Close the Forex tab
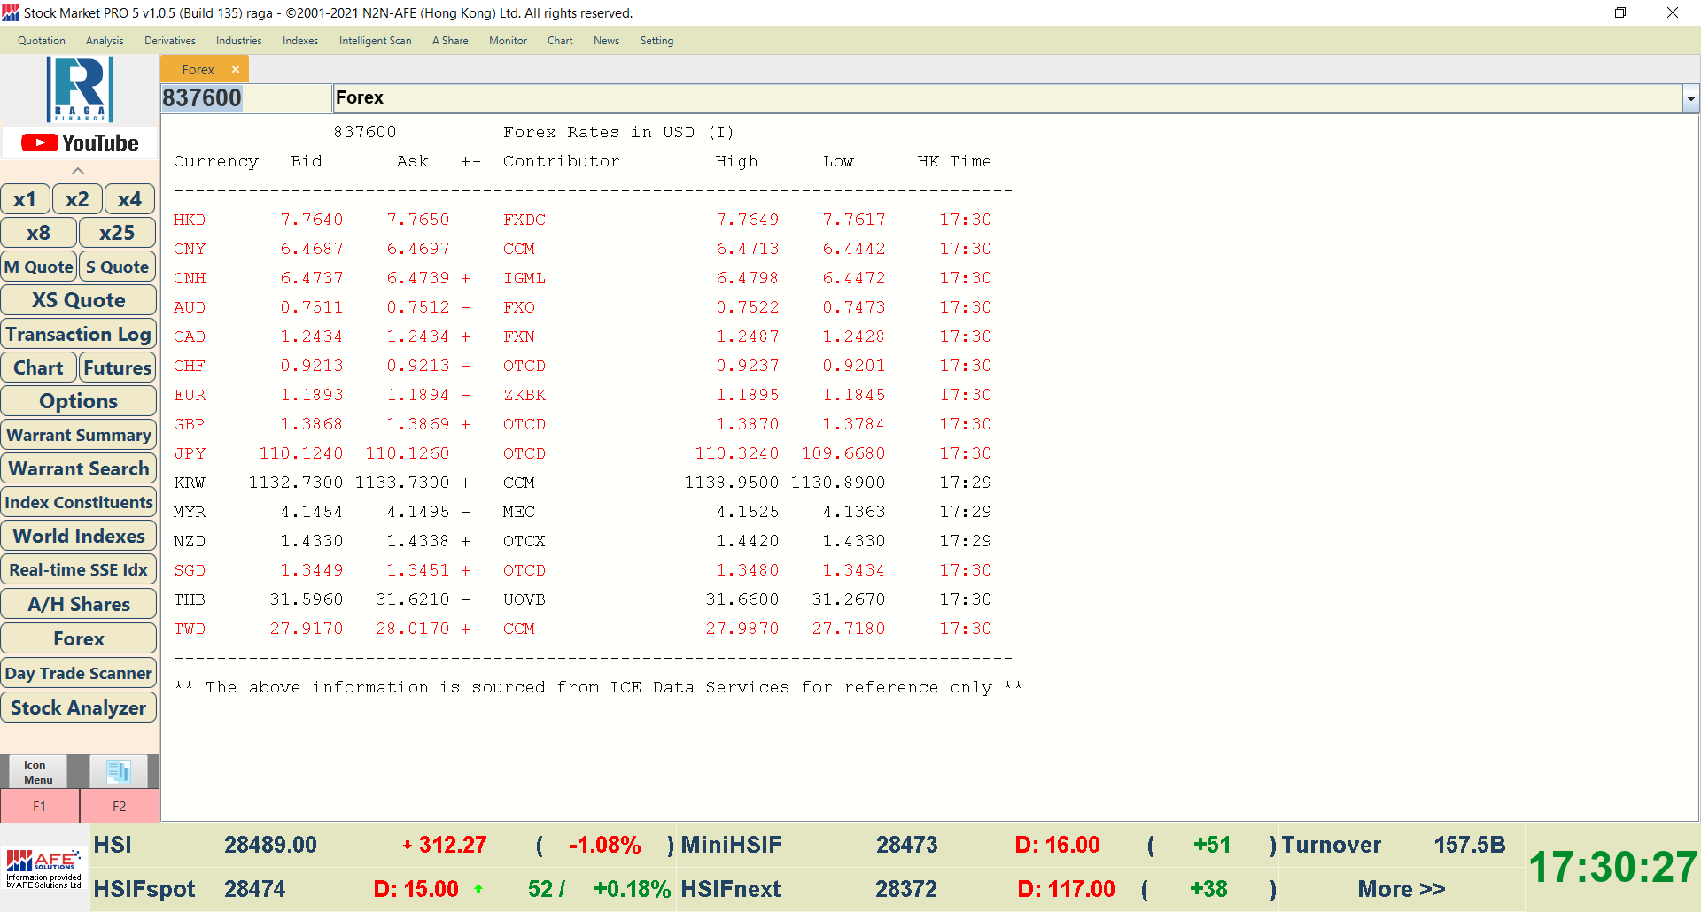The width and height of the screenshot is (1701, 912). [236, 69]
